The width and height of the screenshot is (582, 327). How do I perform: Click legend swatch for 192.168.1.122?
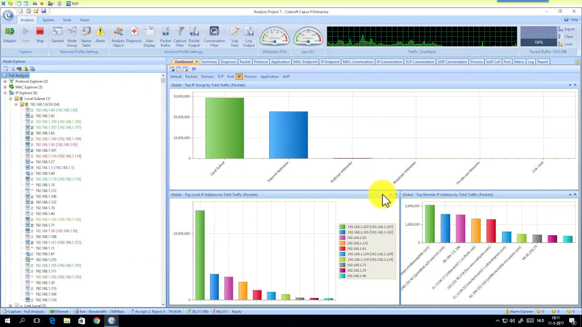coord(342,243)
